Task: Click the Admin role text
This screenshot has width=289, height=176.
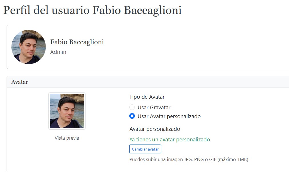Action: [58, 52]
